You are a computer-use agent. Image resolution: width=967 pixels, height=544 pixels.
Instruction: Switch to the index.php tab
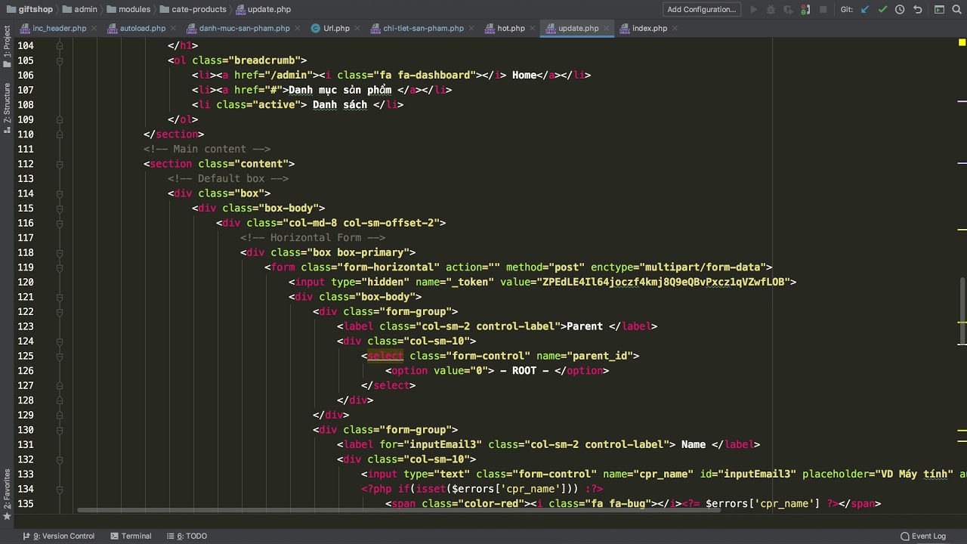coord(649,29)
